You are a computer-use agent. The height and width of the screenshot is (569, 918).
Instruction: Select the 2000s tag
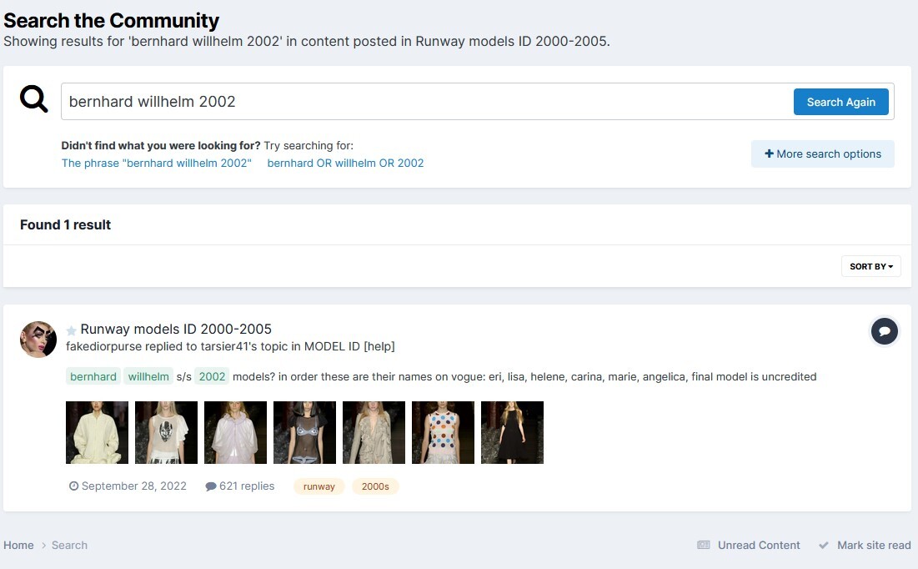(x=375, y=486)
